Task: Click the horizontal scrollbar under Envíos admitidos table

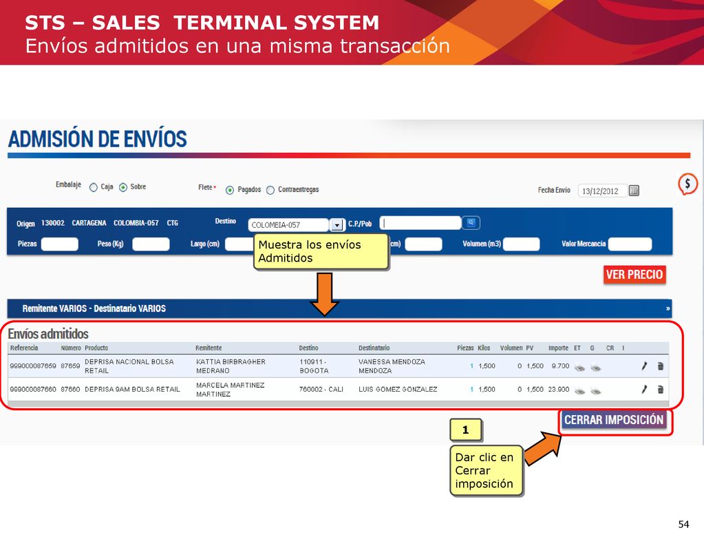Action: pyautogui.click(x=339, y=404)
